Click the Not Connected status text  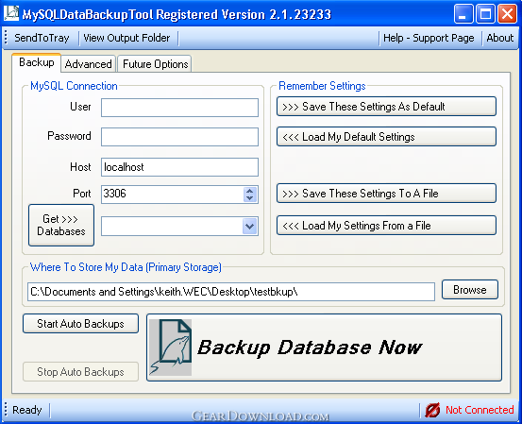[x=480, y=410]
